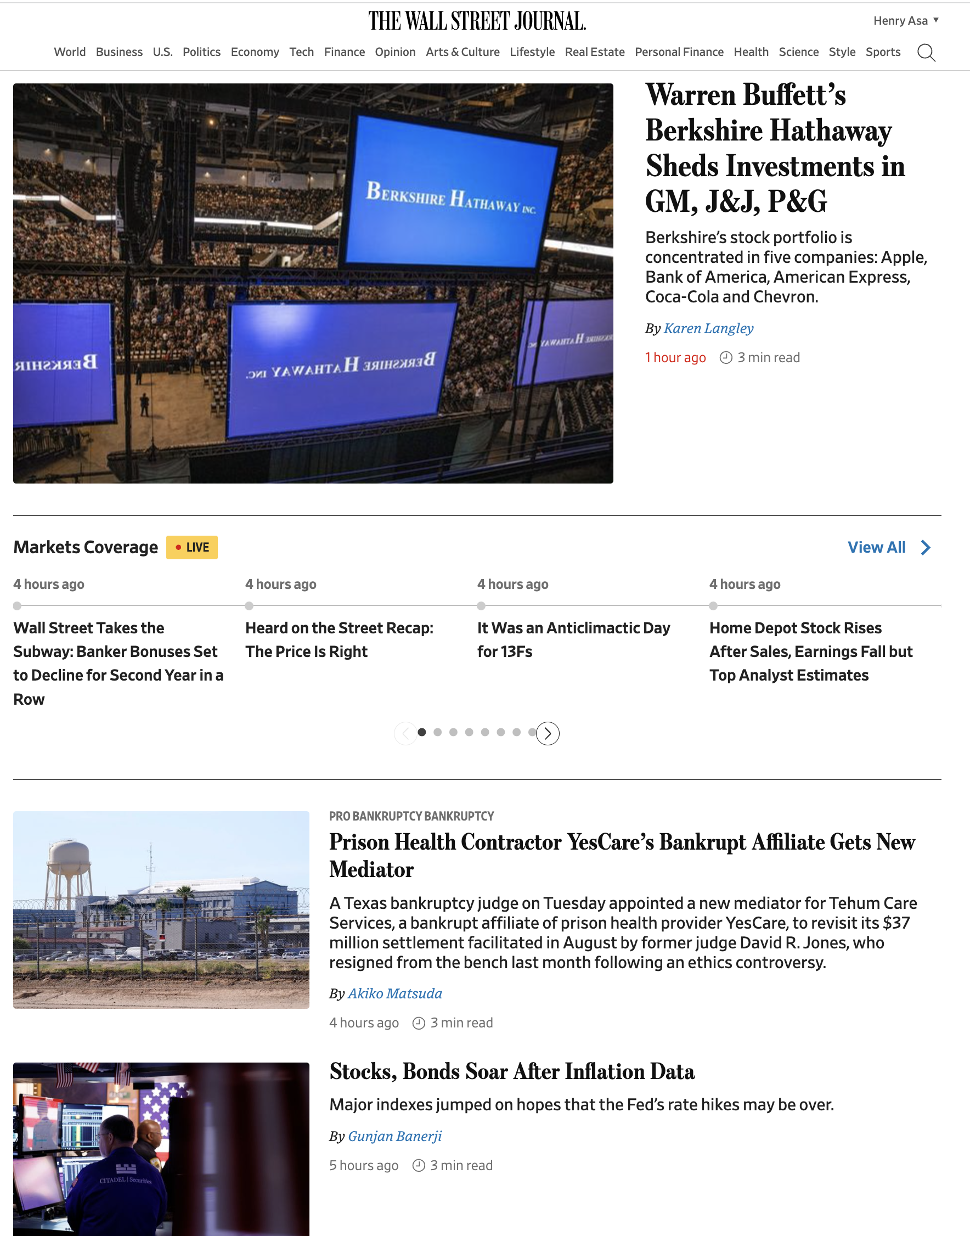The height and width of the screenshot is (1236, 970).
Task: Click carousel next arrow button
Action: coord(548,733)
